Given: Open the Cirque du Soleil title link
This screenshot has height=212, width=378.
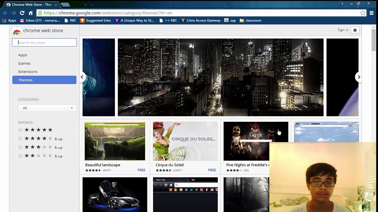Looking at the screenshot, I should [170, 165].
